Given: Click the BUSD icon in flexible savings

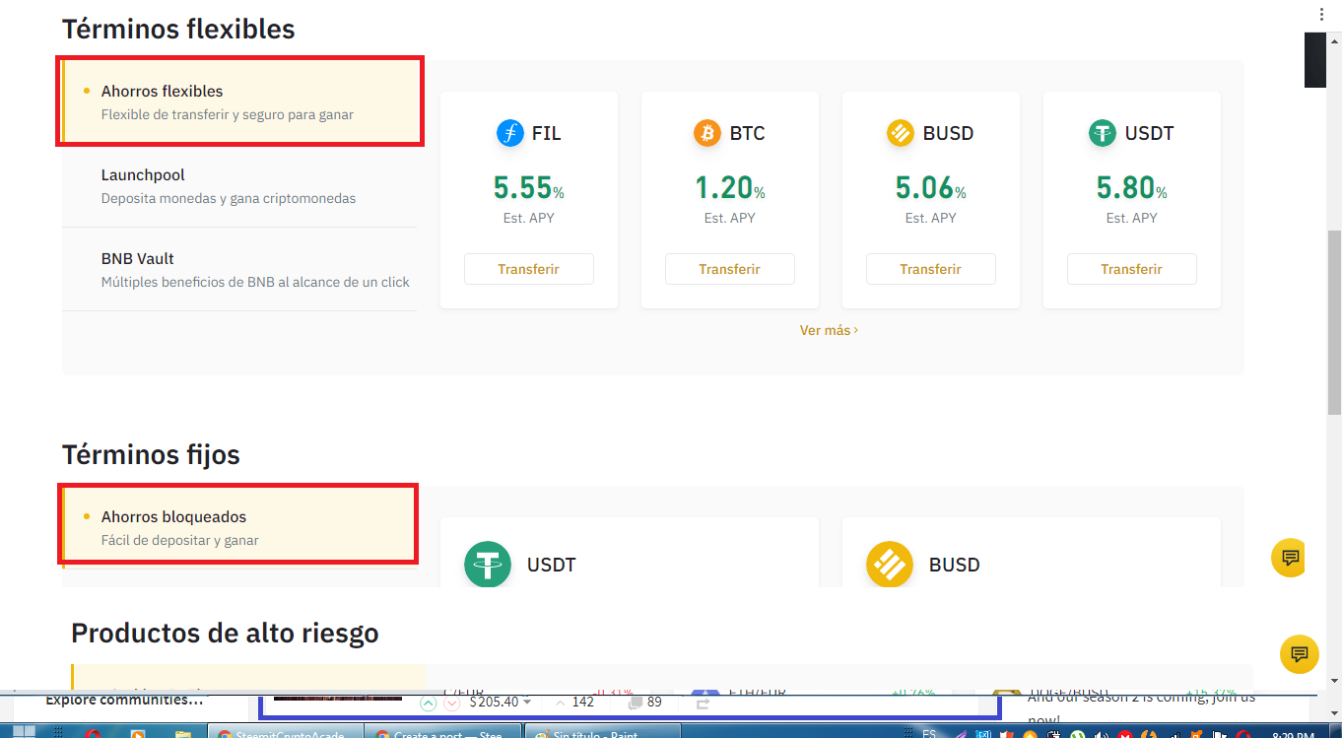Looking at the screenshot, I should point(901,133).
